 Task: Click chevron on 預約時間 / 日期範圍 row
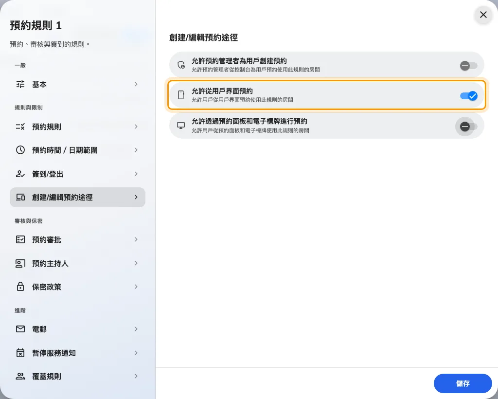[x=136, y=150]
